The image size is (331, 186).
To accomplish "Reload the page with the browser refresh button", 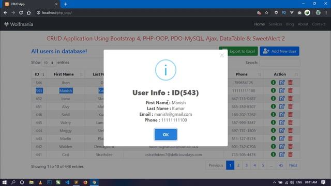I will 21,12.
